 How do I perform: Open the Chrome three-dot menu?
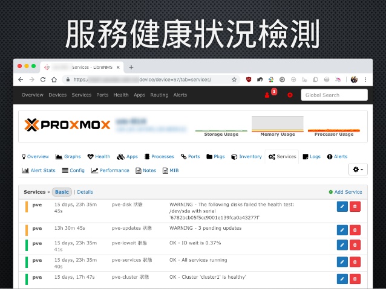click(365, 80)
